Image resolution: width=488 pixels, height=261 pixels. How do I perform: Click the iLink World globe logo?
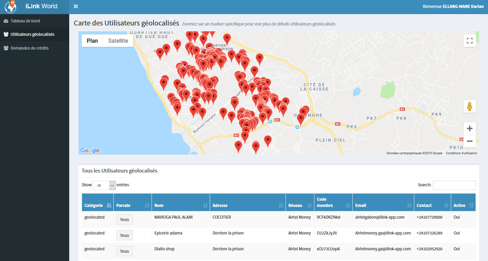tap(11, 7)
